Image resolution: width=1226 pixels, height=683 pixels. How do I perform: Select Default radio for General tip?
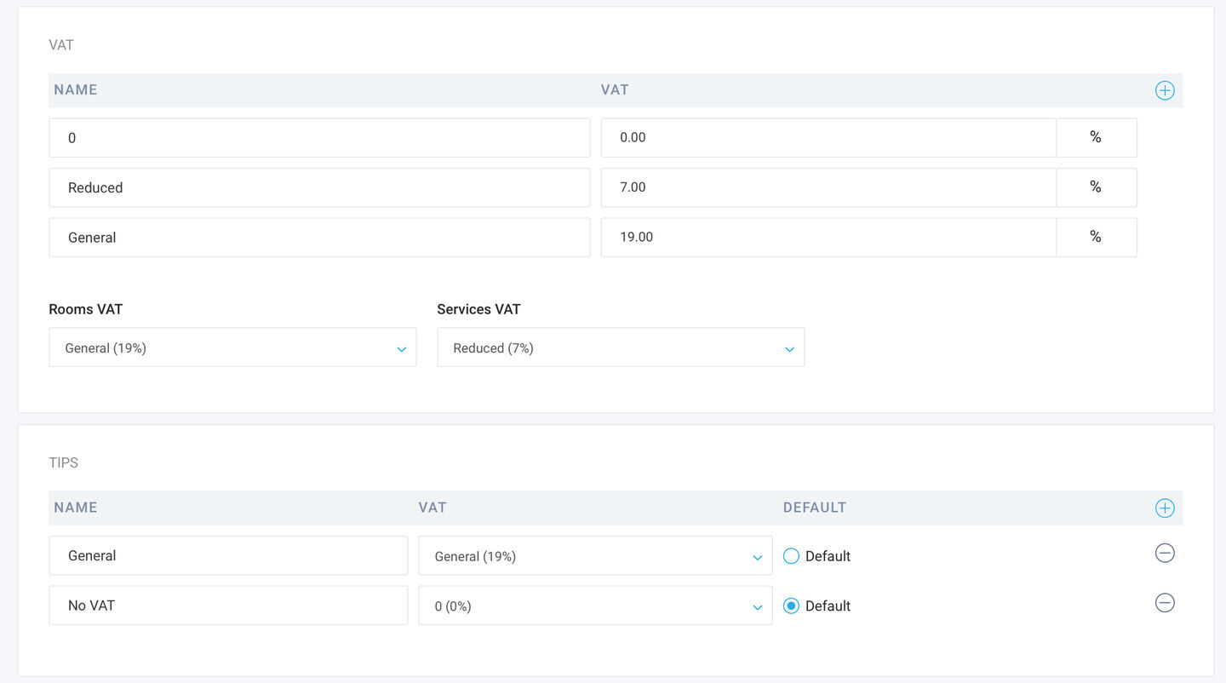pyautogui.click(x=791, y=556)
